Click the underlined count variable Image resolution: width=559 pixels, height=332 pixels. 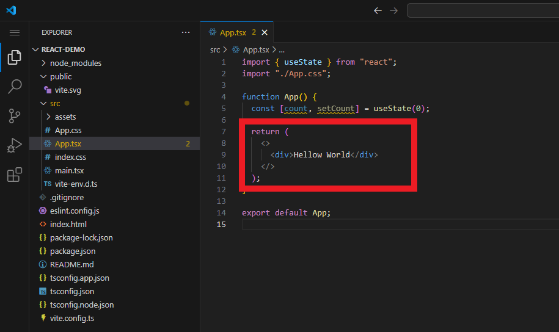coord(296,109)
